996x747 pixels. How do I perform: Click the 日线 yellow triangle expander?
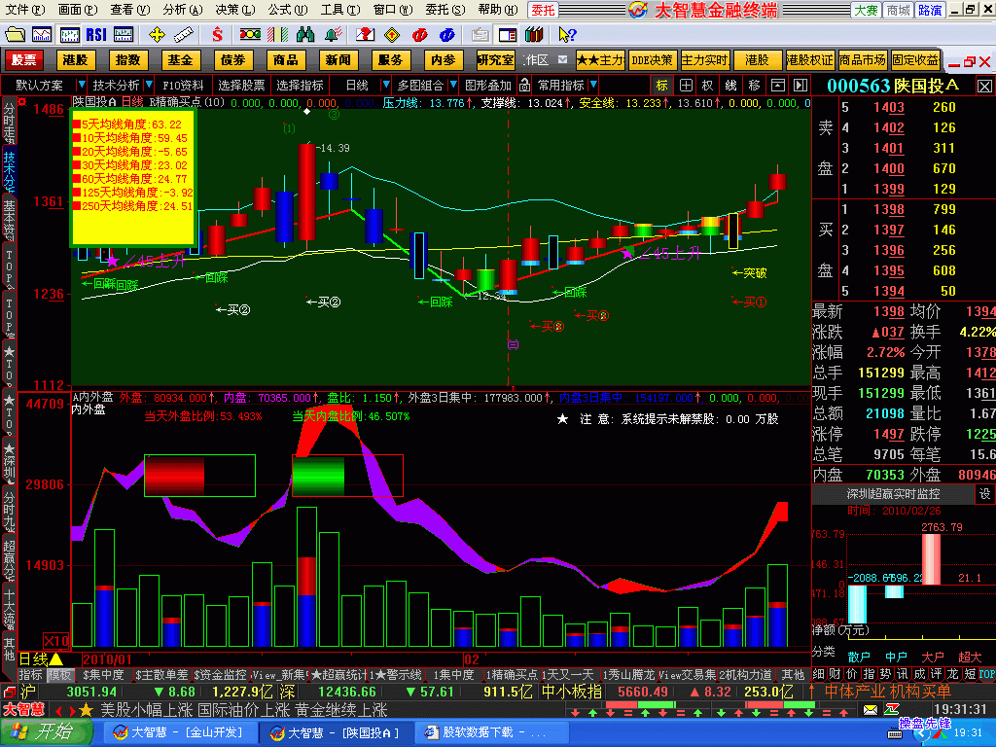pyautogui.click(x=55, y=659)
